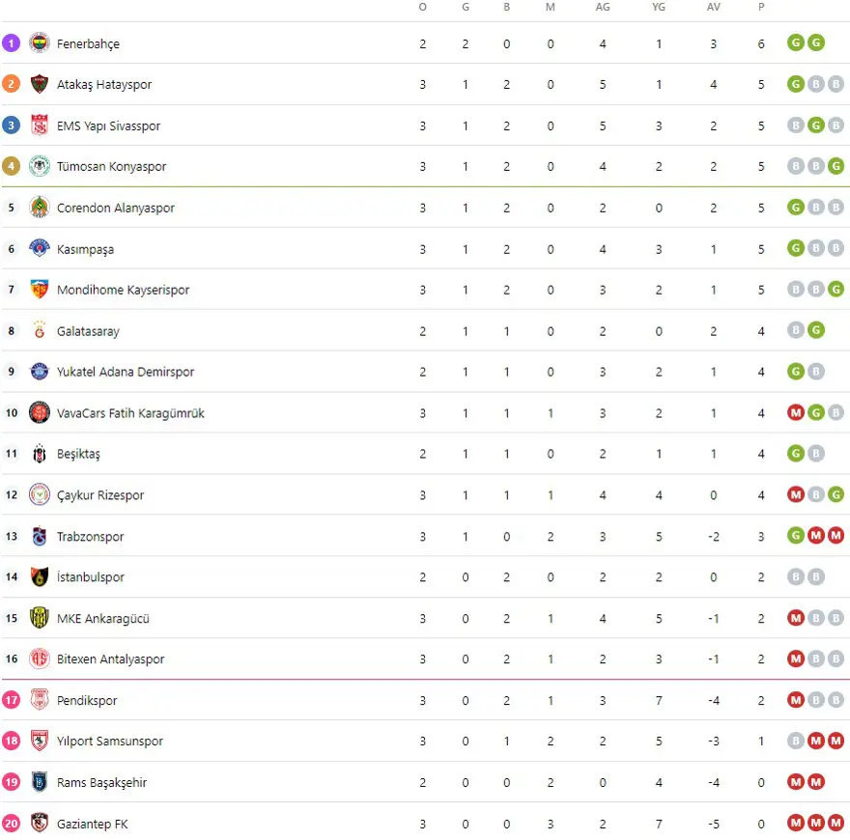The image size is (850, 840).
Task: Click Trabzonspor's green G form badge
Action: (796, 537)
